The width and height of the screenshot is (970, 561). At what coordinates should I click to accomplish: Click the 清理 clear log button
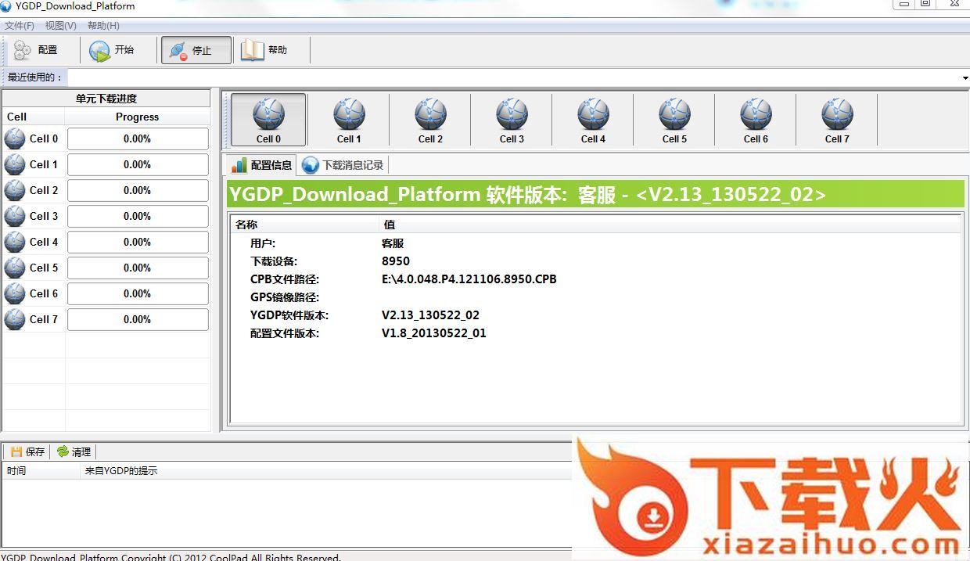[74, 451]
